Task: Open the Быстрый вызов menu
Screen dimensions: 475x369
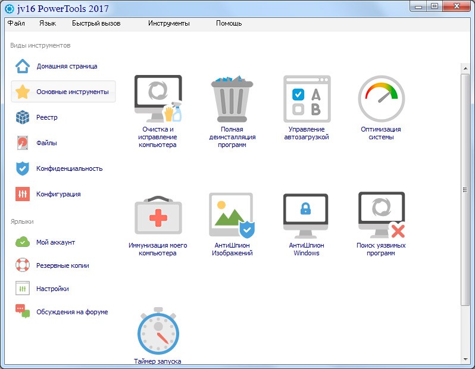Action: point(96,23)
